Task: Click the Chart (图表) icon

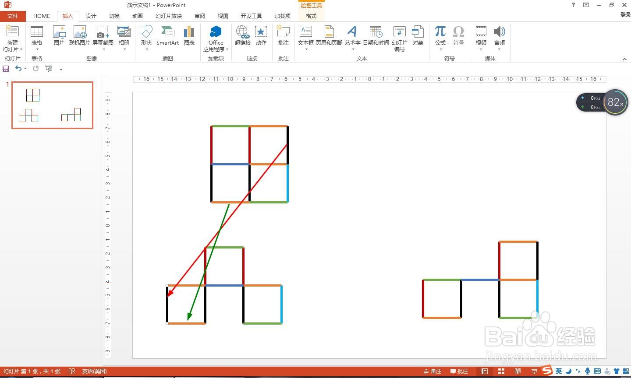Action: click(x=189, y=31)
